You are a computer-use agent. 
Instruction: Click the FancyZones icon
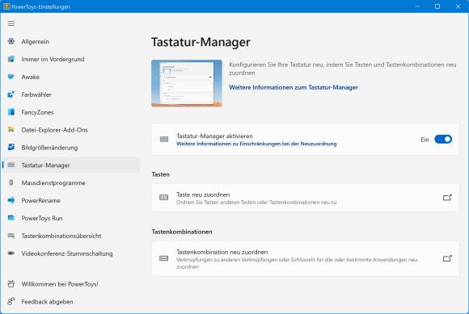coord(11,112)
